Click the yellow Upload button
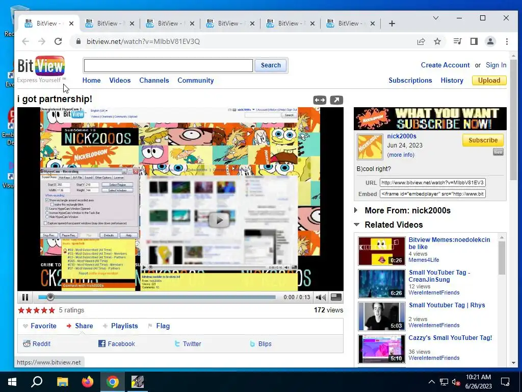Screen dimensions: 522x392 [489, 80]
